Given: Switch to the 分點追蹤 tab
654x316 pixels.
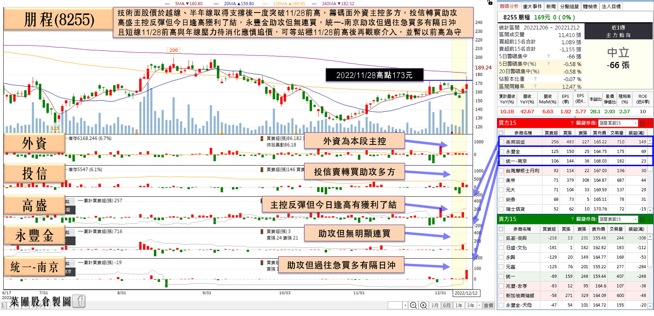Looking at the screenshot, I should pyautogui.click(x=569, y=6).
